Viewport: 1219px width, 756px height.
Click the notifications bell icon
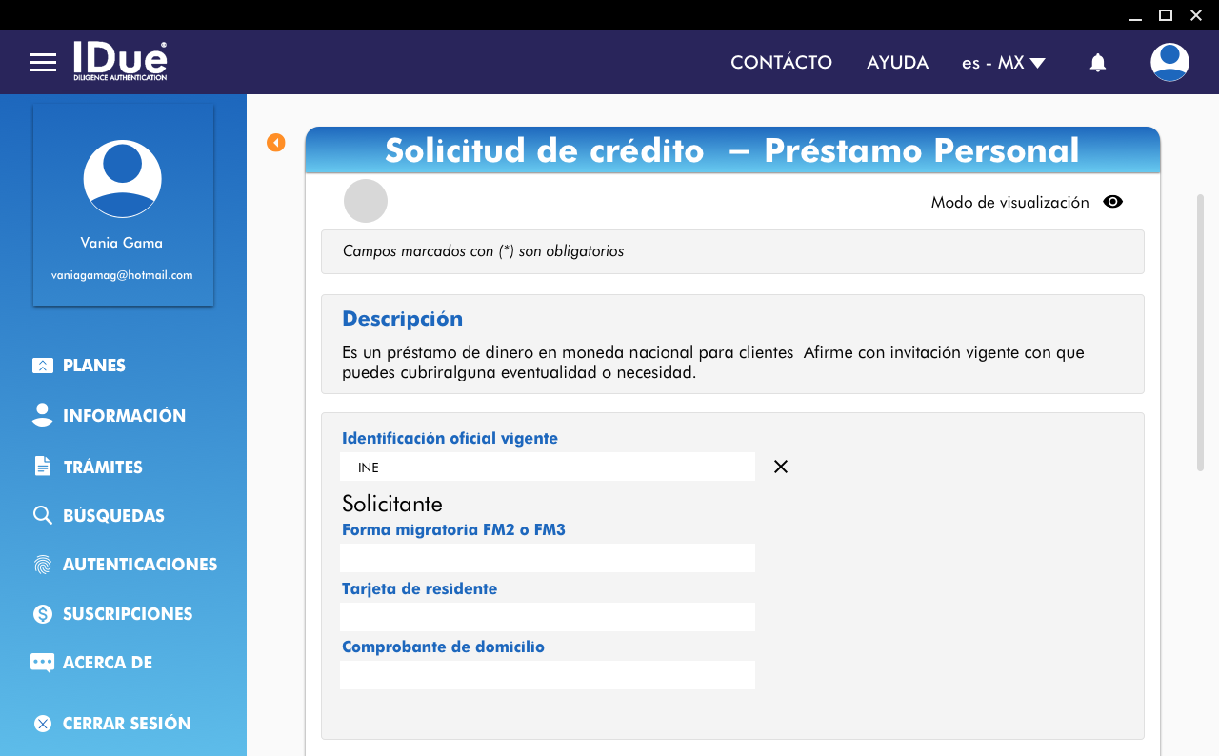coord(1098,63)
